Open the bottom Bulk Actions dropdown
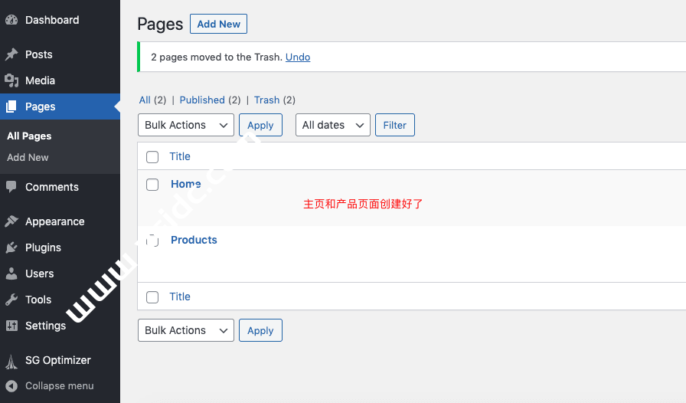Screen dimensions: 686x403 coord(185,330)
